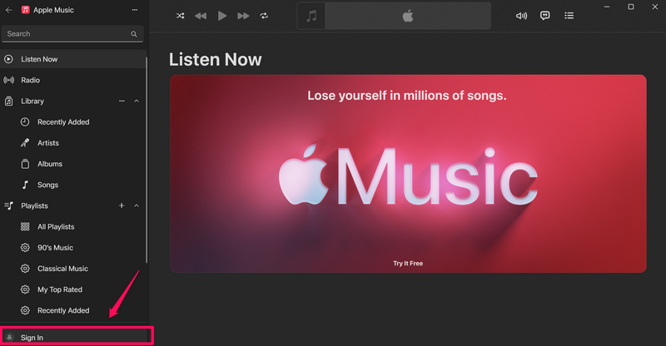This screenshot has width=666, height=346.
Task: Click the Apple Music promotional banner
Action: click(408, 174)
